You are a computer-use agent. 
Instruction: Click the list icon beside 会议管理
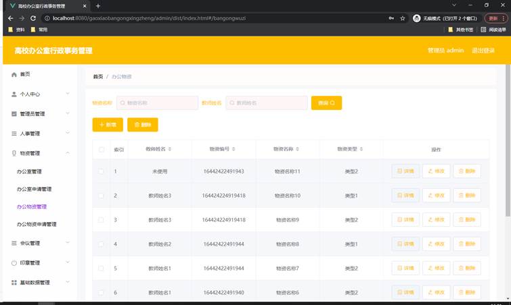pos(14,243)
